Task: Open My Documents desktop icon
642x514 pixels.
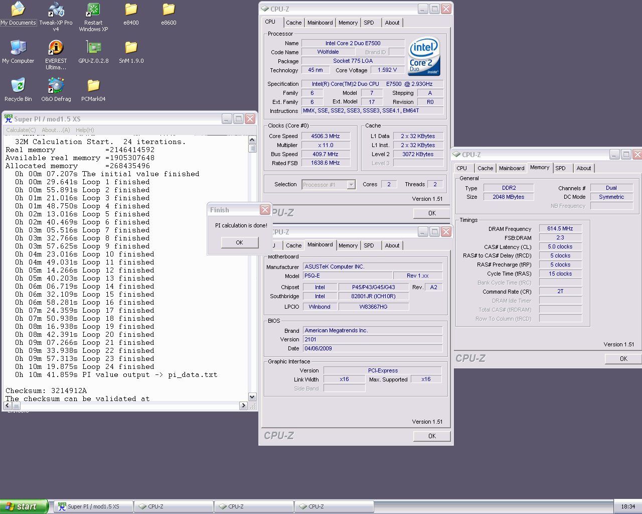Action: coord(18,14)
